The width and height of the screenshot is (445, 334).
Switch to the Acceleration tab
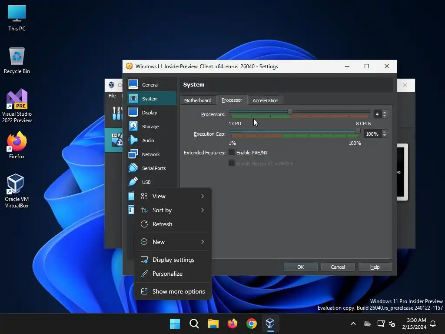click(x=266, y=100)
